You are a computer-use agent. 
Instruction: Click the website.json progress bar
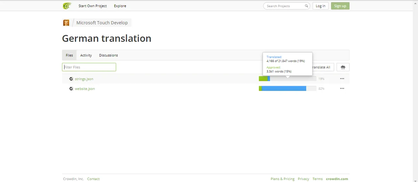(x=287, y=88)
